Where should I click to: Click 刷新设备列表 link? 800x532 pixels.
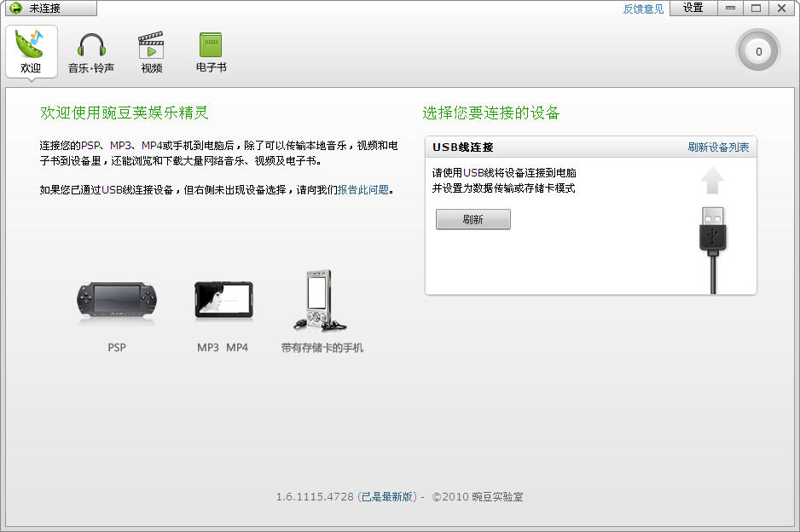pos(718,147)
